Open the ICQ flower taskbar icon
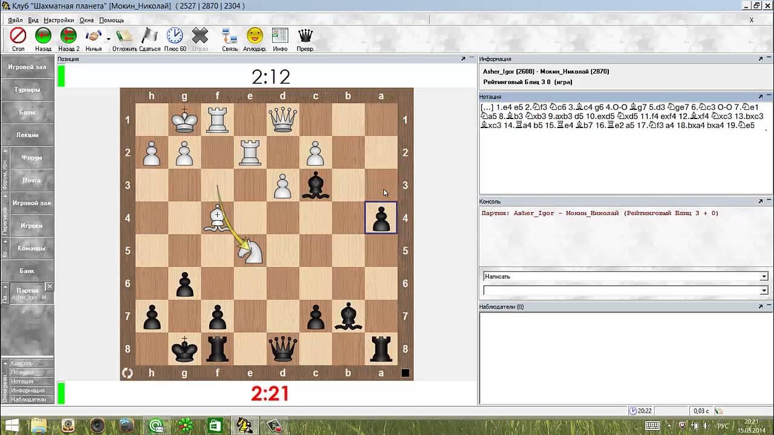 [x=186, y=426]
